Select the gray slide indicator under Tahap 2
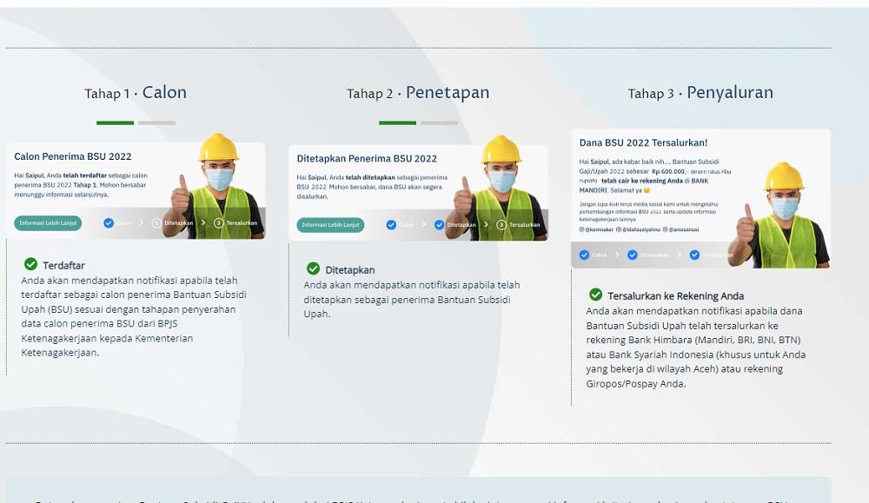Image resolution: width=869 pixels, height=503 pixels. (x=439, y=122)
